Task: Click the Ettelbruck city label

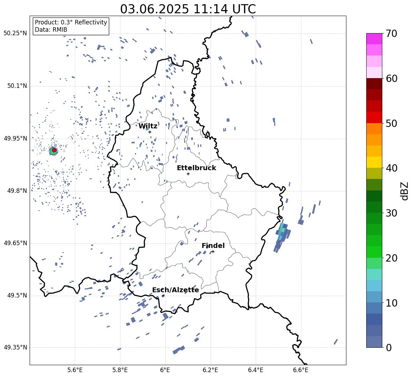Action: (x=196, y=168)
